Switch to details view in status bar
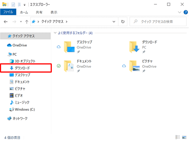This screenshot has width=189, height=141. pyautogui.click(x=178, y=137)
